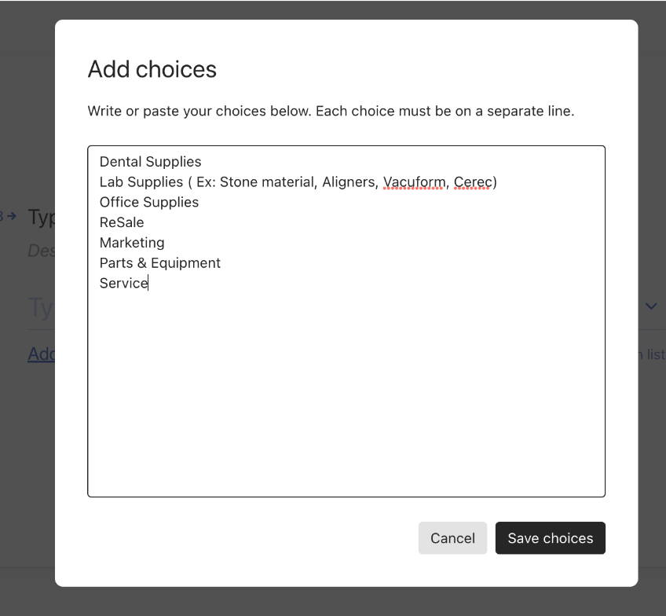Click the Service line in textarea

[123, 283]
